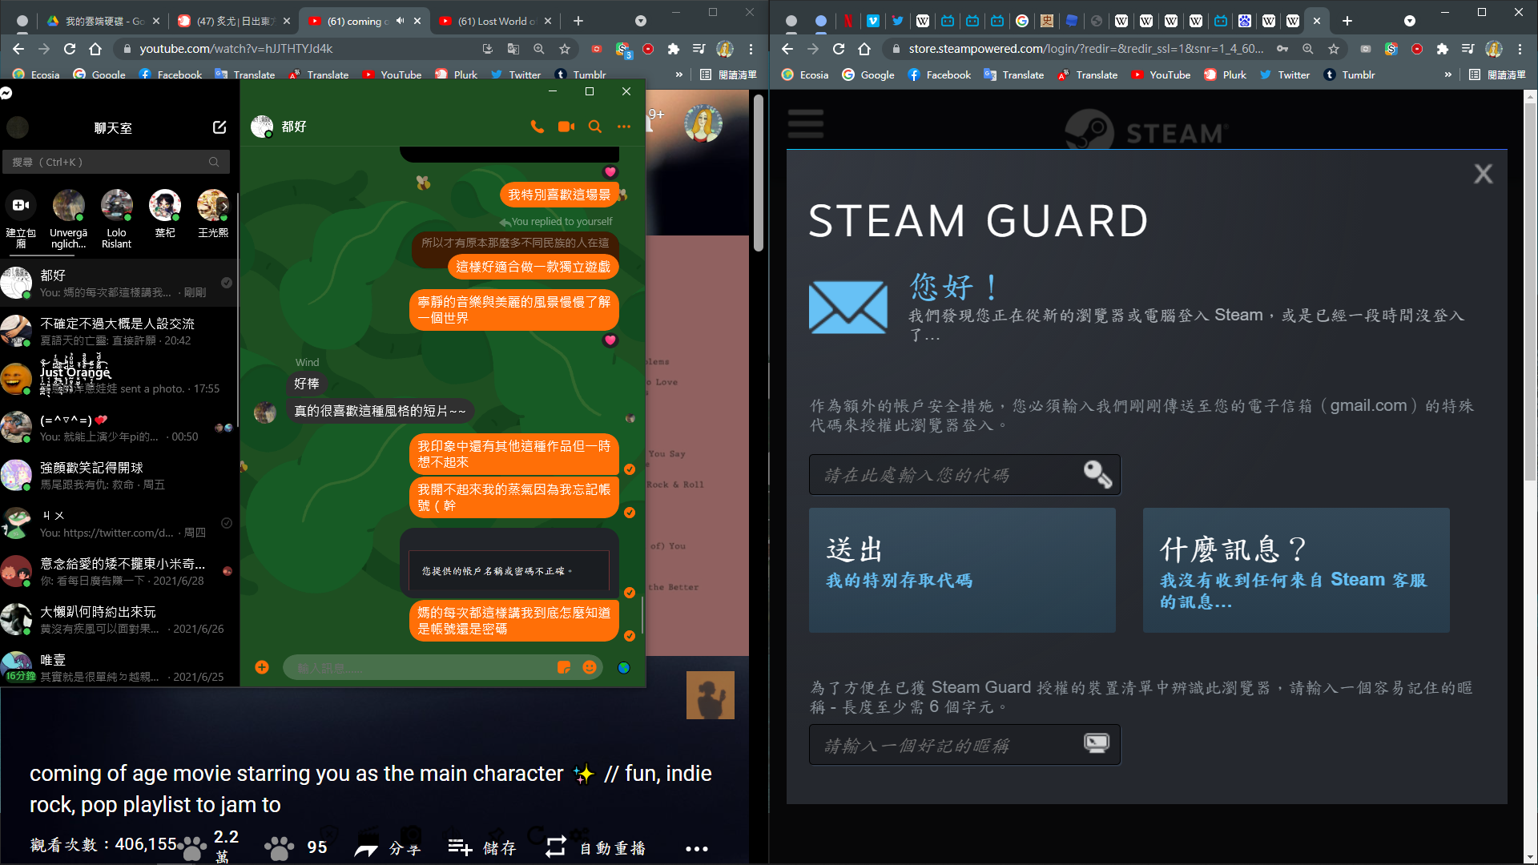
Task: Open saved passwords key icon in Steam address bar
Action: click(x=1282, y=49)
